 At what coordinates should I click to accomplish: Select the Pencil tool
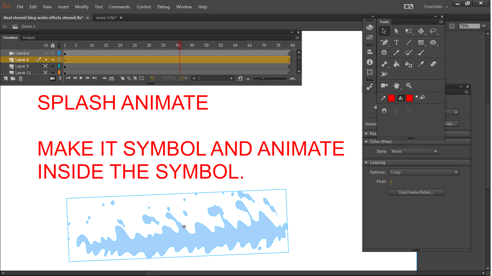(x=396, y=52)
